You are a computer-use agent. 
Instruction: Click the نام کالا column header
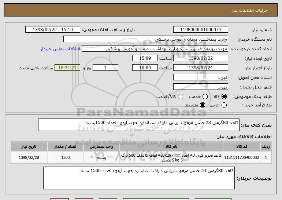(x=171, y=147)
